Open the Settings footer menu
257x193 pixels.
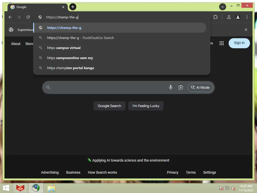(x=210, y=172)
